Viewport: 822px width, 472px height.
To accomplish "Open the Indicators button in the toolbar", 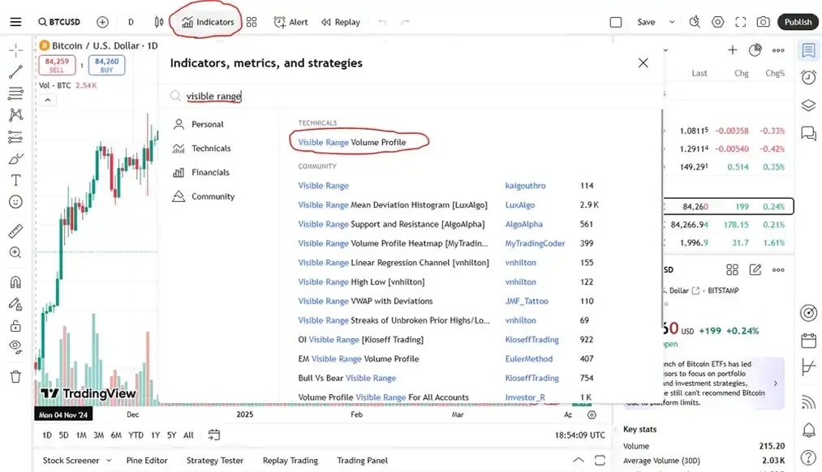I will (208, 22).
